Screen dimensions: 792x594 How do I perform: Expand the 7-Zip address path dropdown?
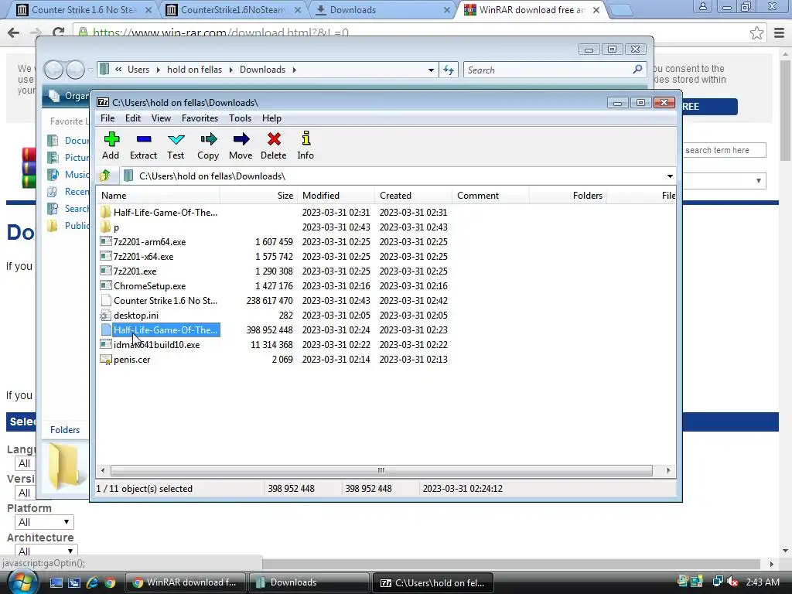pyautogui.click(x=670, y=176)
